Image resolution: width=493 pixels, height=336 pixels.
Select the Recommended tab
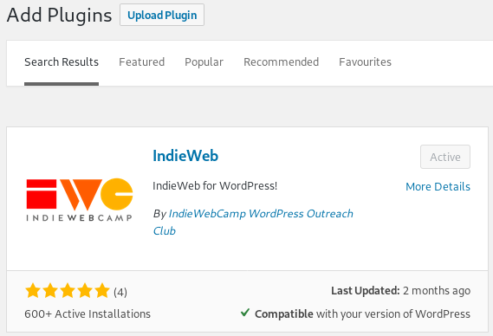(281, 62)
